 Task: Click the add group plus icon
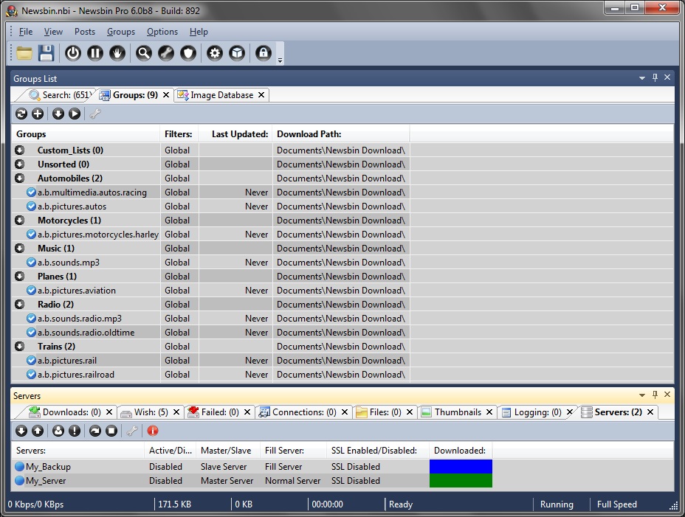click(38, 114)
